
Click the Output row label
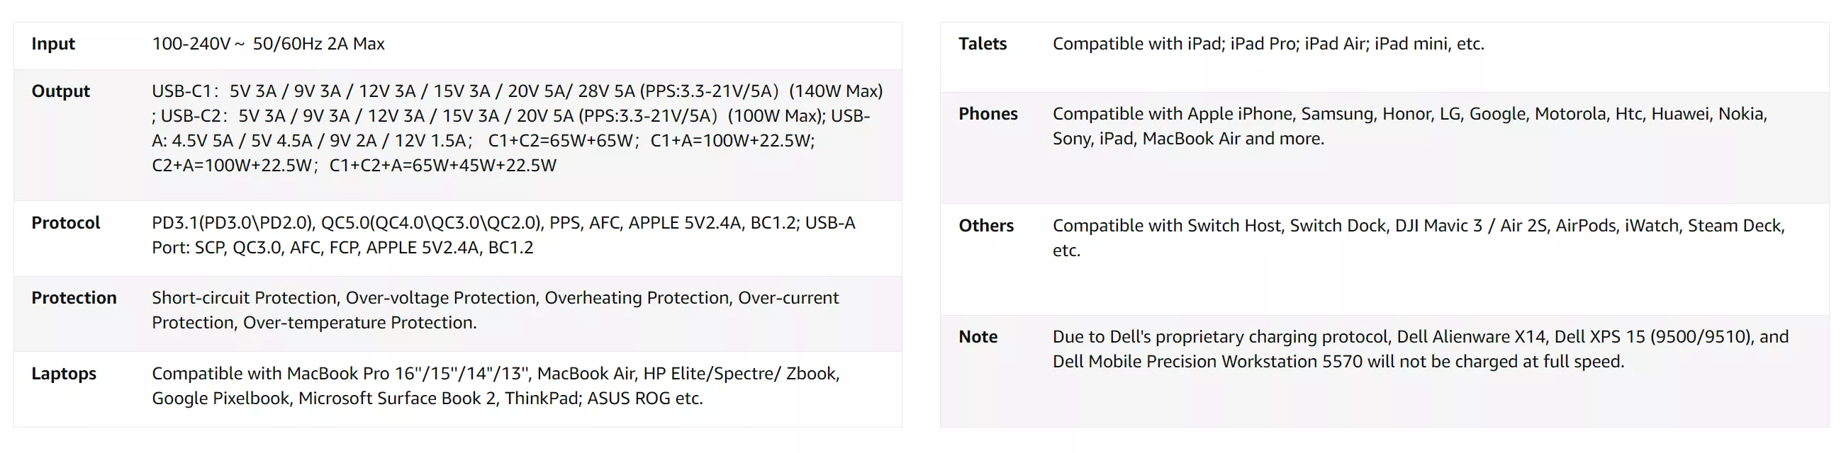coord(61,91)
